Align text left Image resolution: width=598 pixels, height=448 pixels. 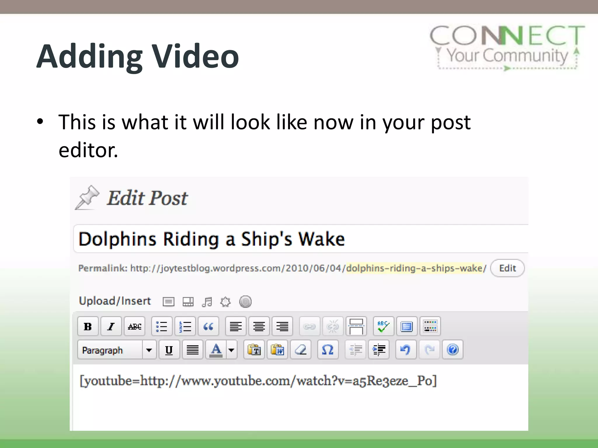[x=236, y=326]
